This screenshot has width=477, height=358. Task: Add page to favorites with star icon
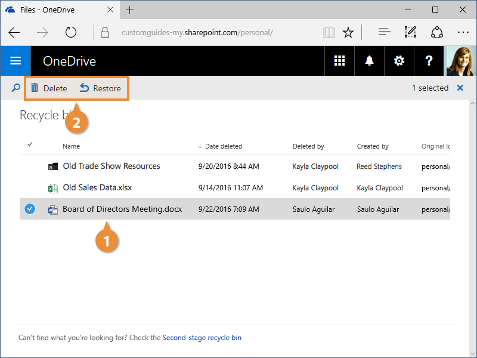pyautogui.click(x=349, y=32)
